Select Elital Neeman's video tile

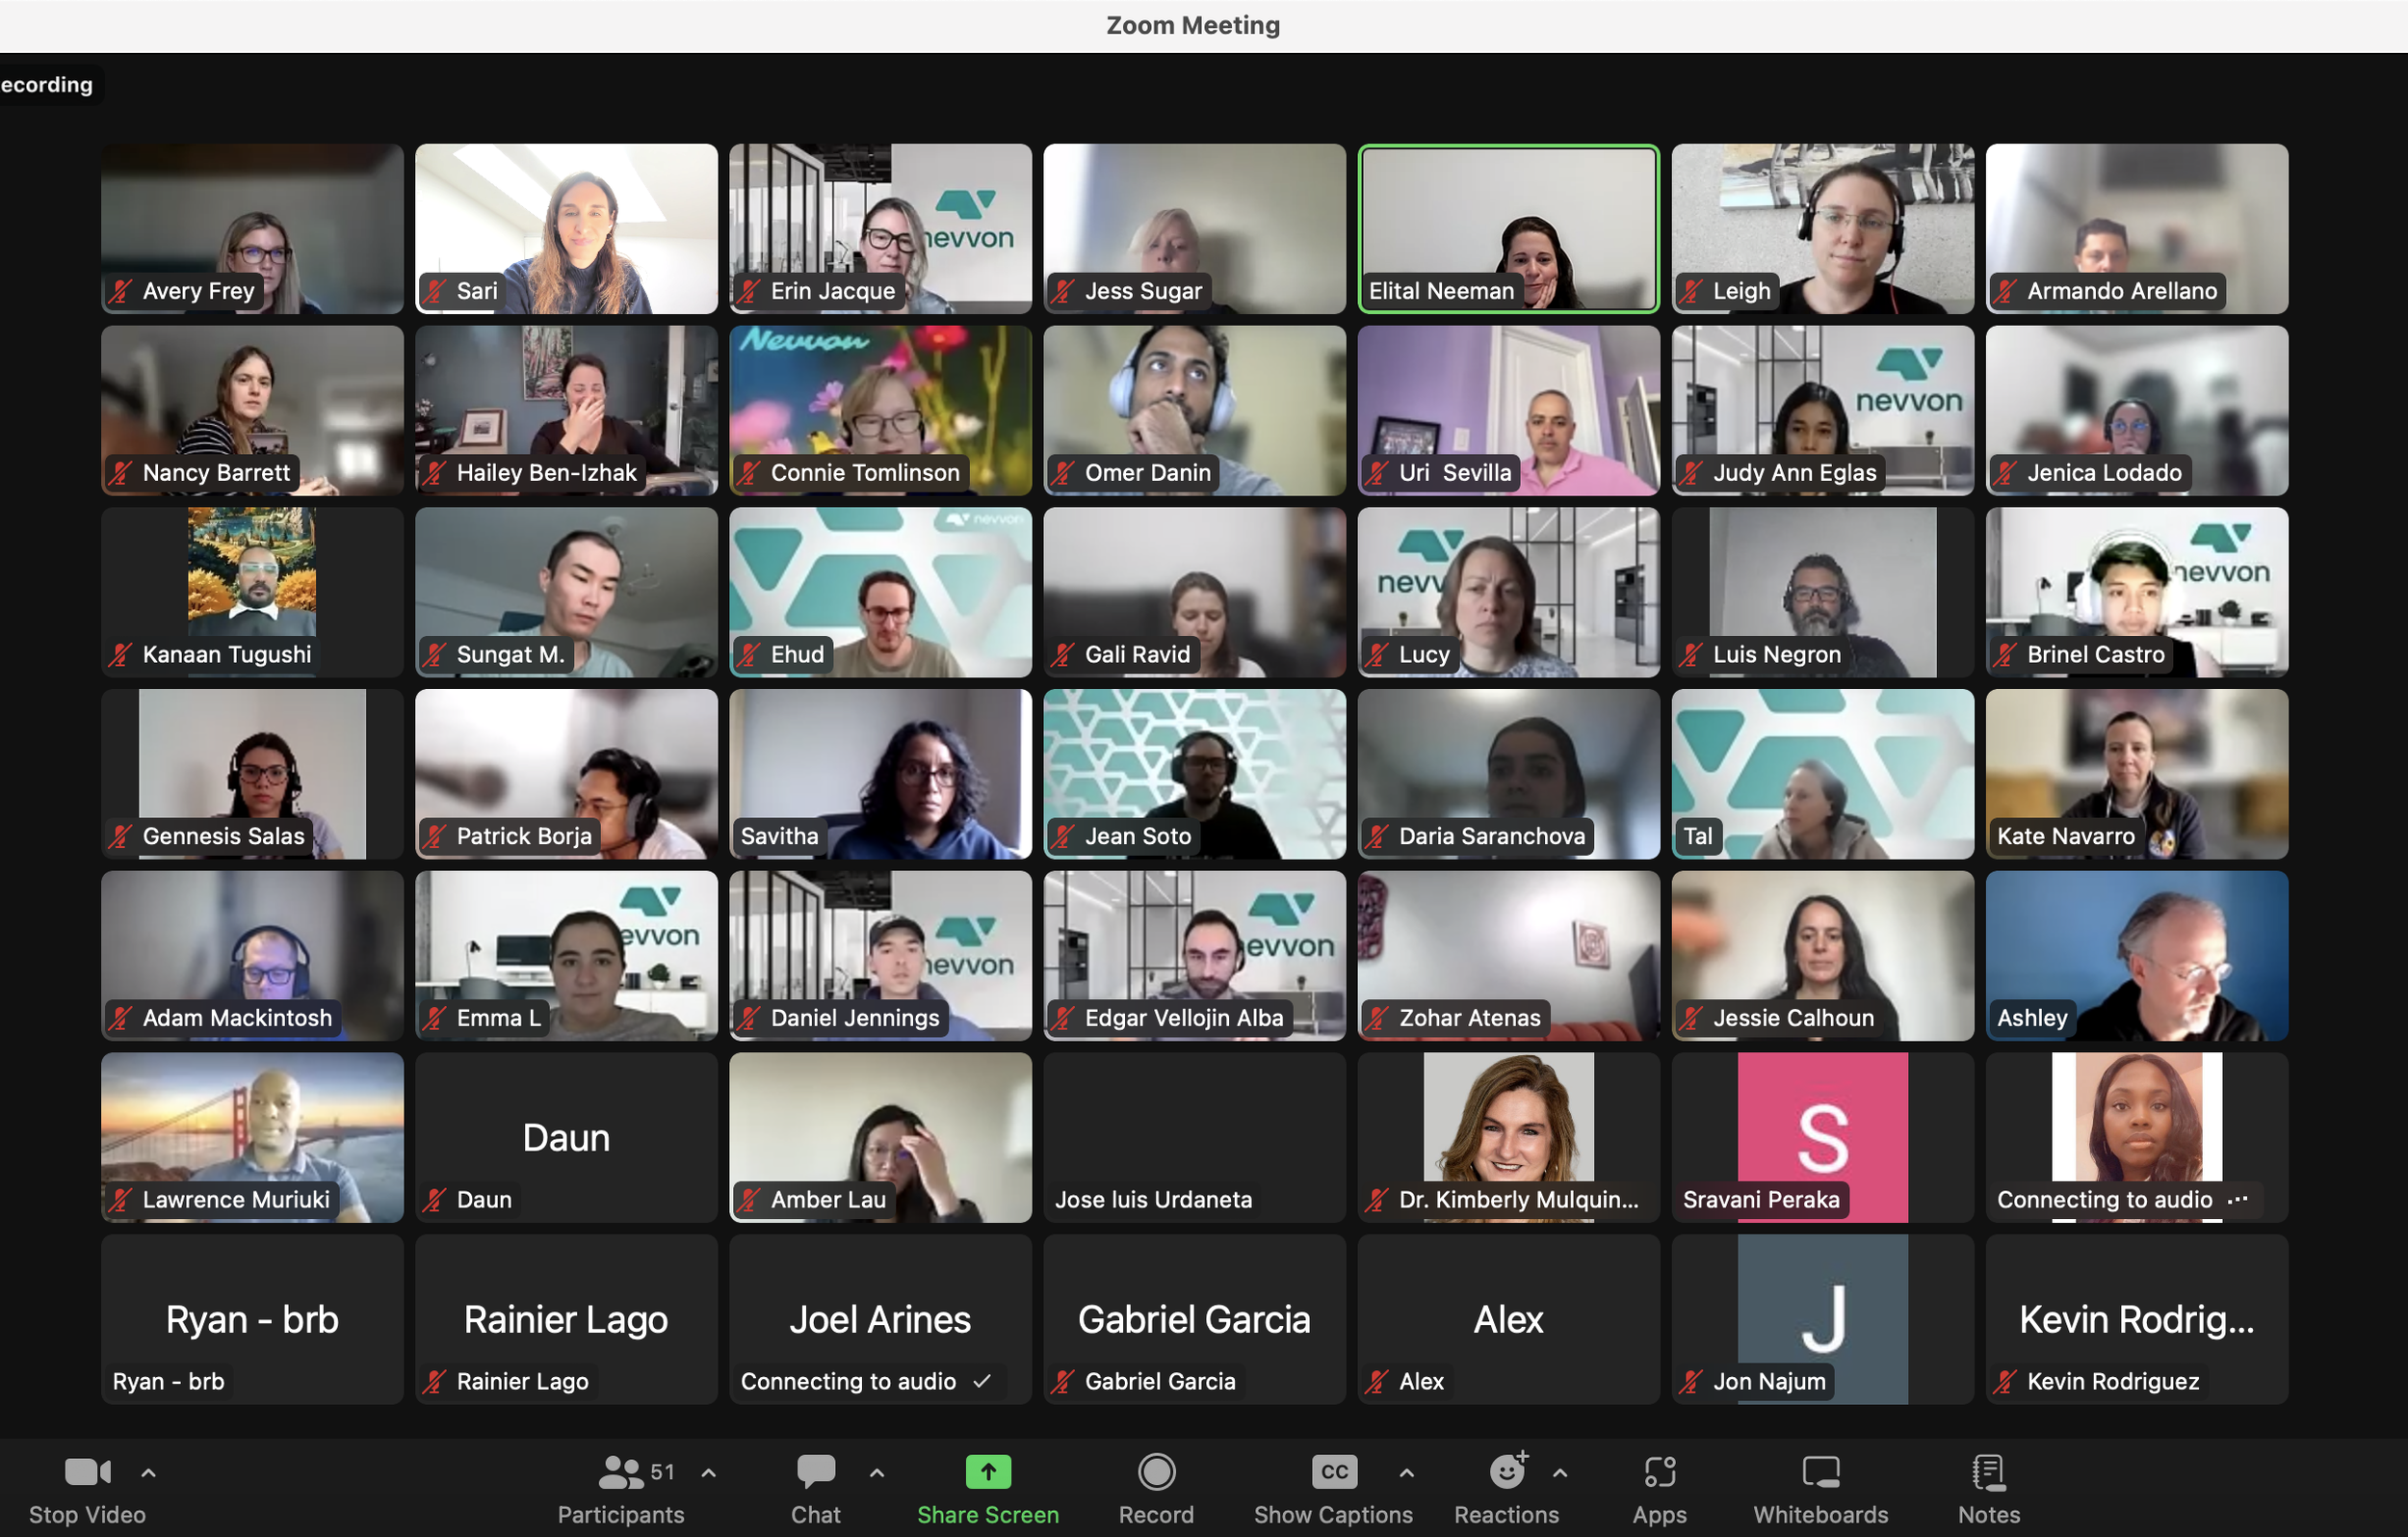1508,228
